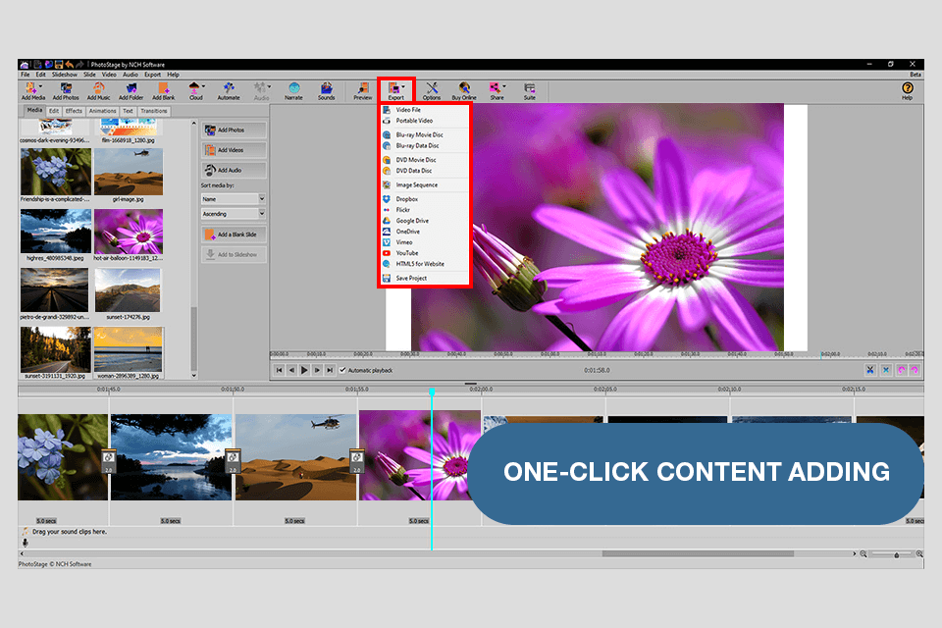
Task: Select Google Drive export option
Action: point(424,221)
